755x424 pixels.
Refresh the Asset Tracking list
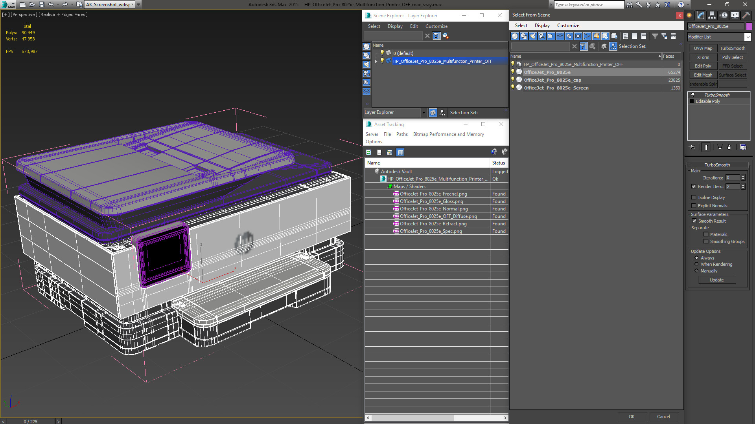(368, 152)
